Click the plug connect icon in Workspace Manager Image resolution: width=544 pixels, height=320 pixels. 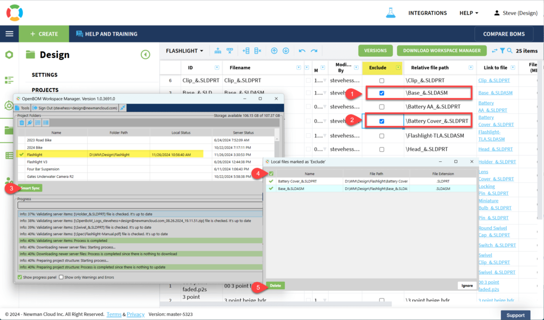30,123
